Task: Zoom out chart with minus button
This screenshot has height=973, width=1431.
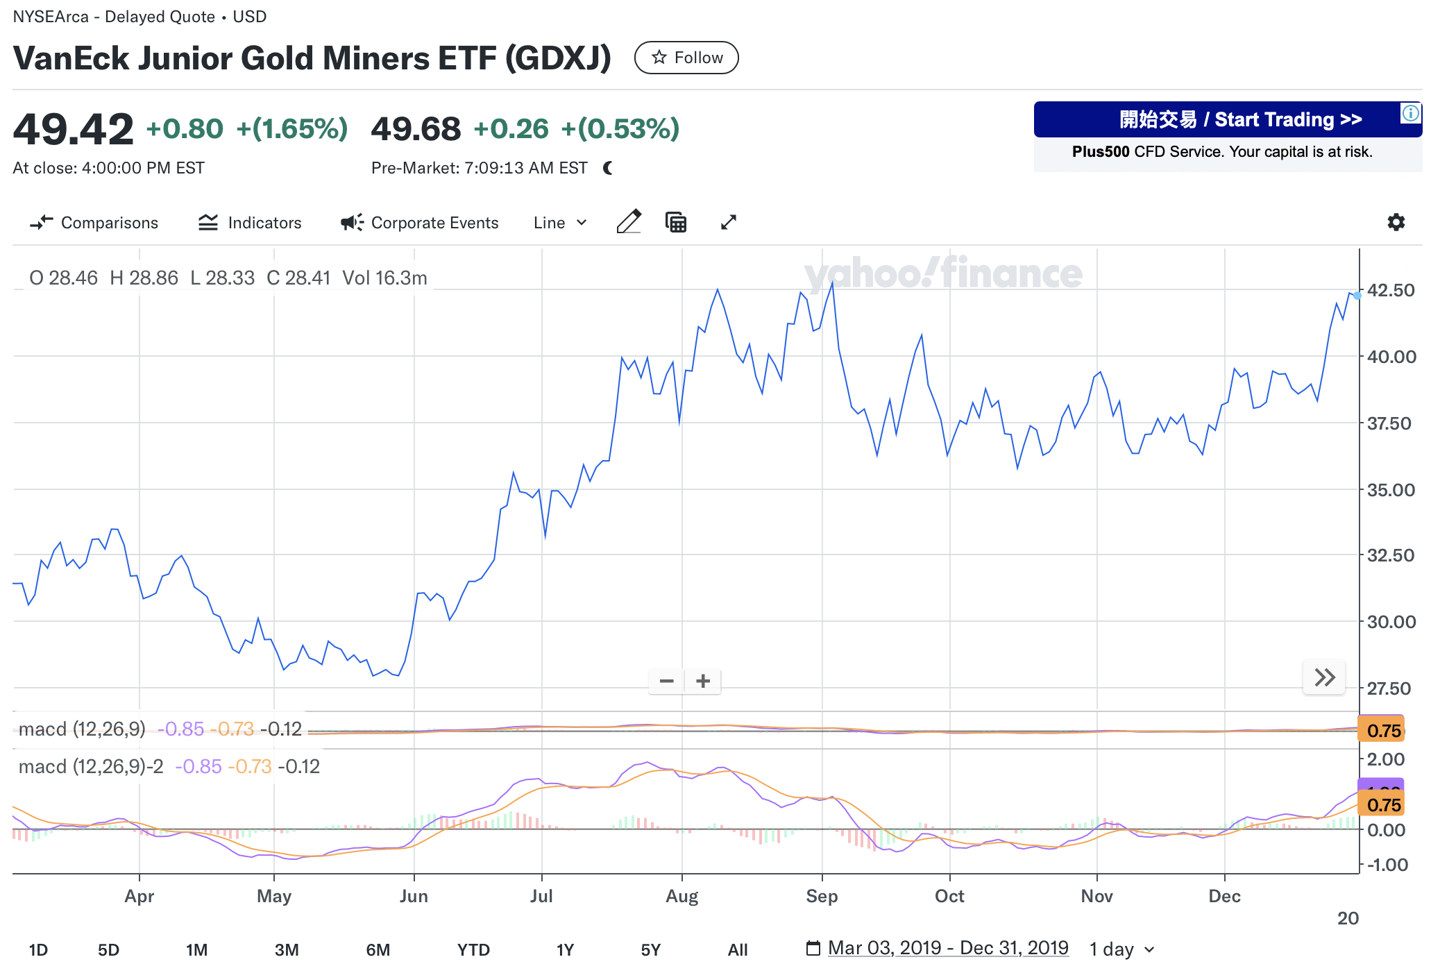Action: tap(666, 681)
